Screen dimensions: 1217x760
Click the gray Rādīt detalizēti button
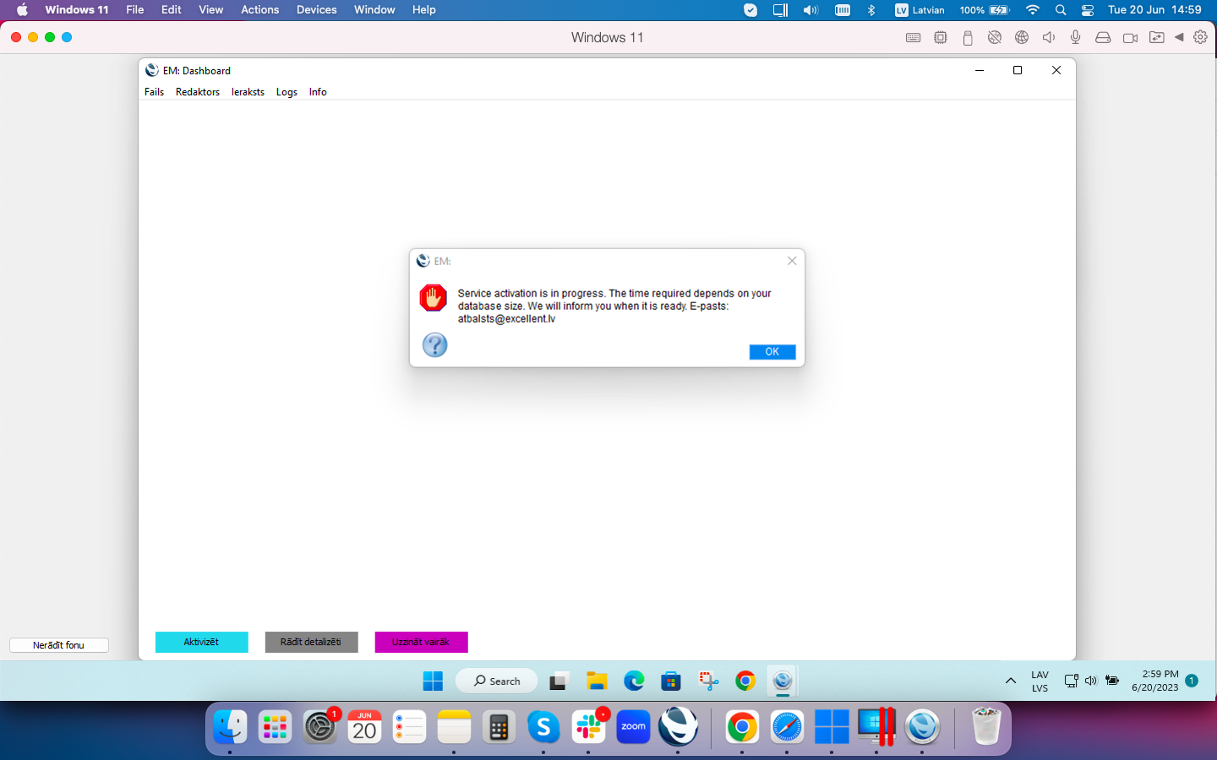(311, 642)
